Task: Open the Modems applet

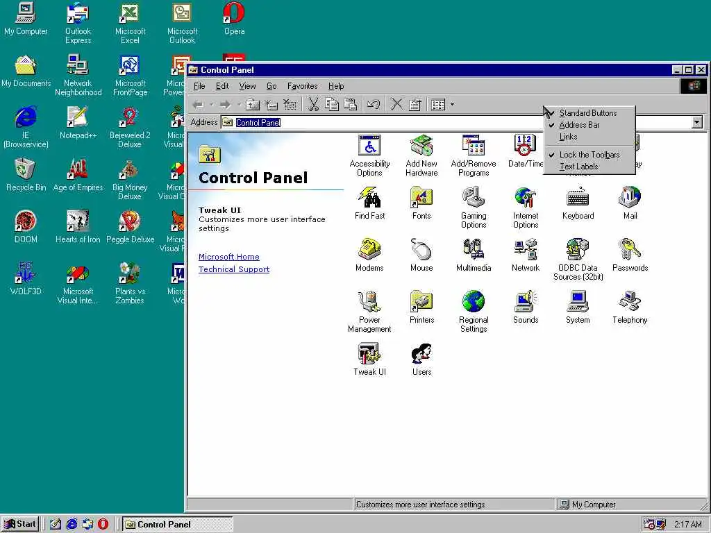Action: (369, 255)
